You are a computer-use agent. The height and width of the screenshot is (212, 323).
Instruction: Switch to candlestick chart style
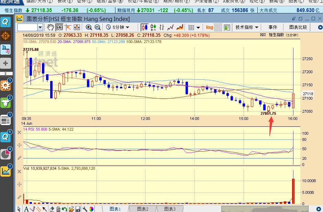[x=145, y=27]
